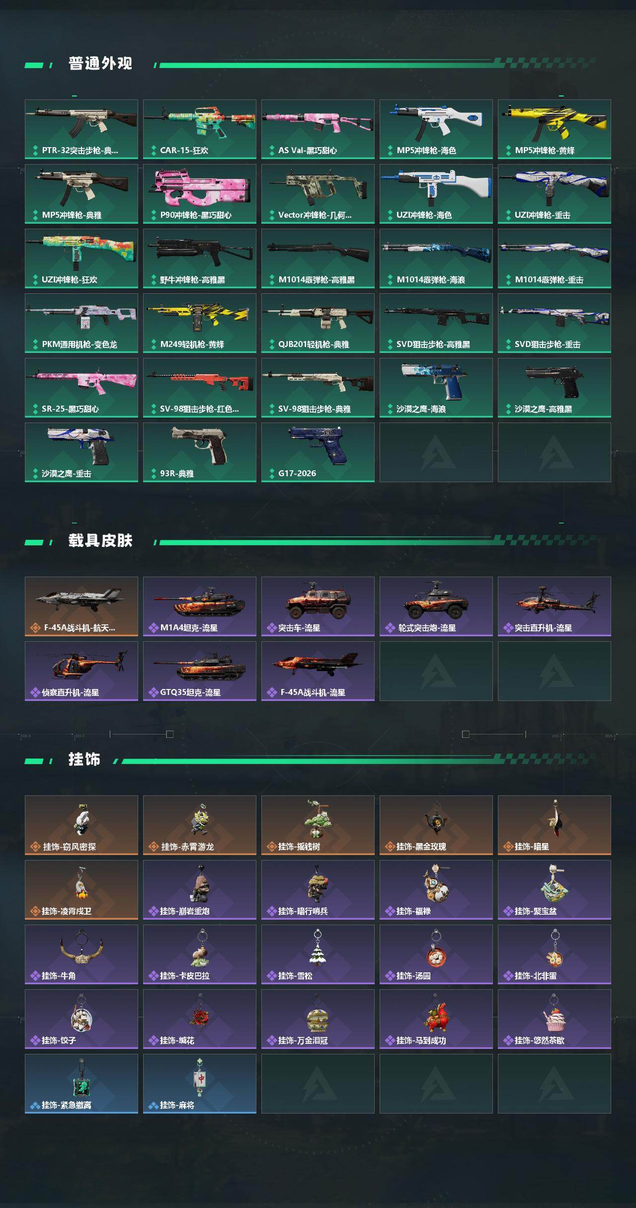This screenshot has height=1208, width=636.
Task: Select the 挂饰-紧急撤离 charm
Action: click(81, 1084)
